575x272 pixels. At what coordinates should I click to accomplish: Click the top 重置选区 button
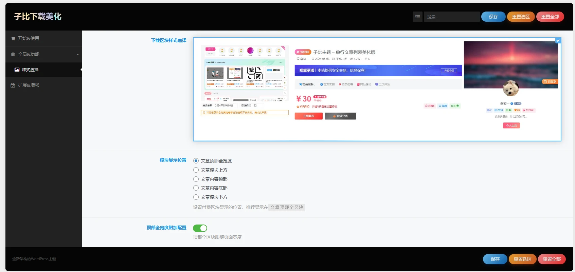(521, 17)
